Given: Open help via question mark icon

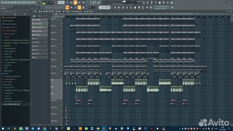Looking at the screenshot, I should click(x=156, y=3).
